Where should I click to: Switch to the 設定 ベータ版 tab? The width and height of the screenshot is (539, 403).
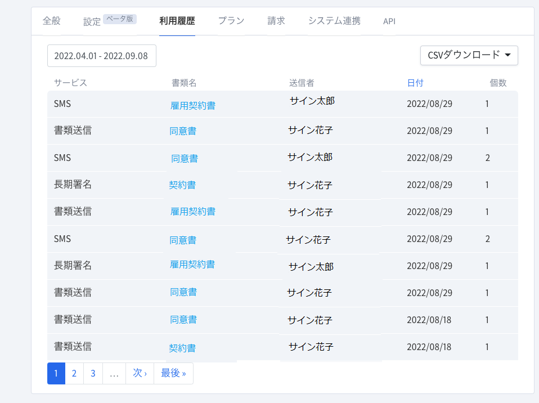(x=110, y=21)
